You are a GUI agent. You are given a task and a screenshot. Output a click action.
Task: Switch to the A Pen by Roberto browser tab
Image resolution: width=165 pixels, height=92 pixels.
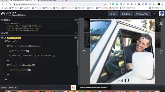click(23, 1)
